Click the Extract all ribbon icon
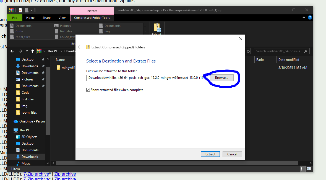Screen dimensions: 326x180 point(157,28)
